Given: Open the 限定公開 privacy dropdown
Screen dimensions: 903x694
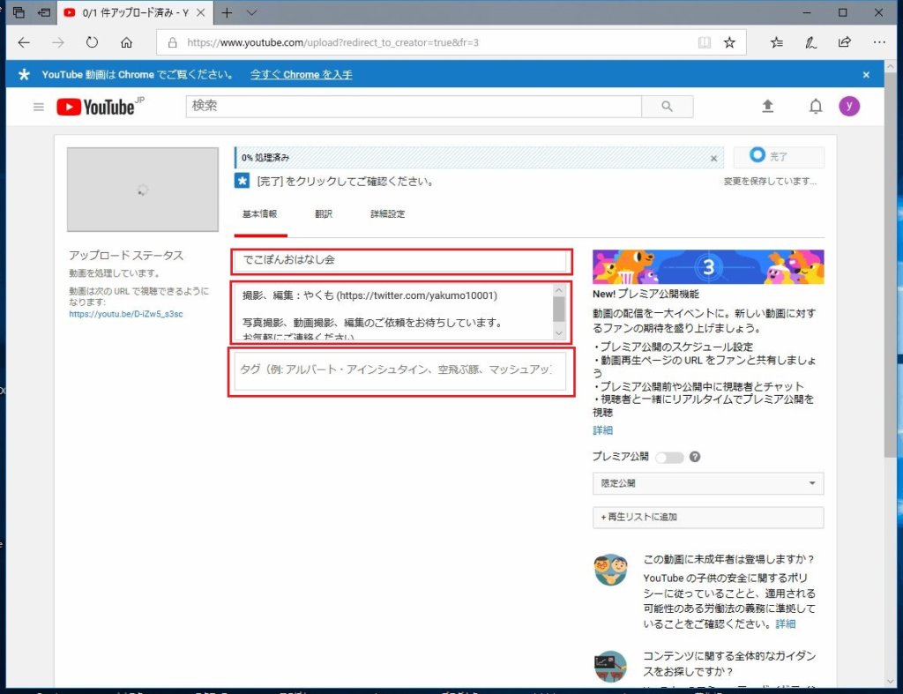Looking at the screenshot, I should pos(708,483).
